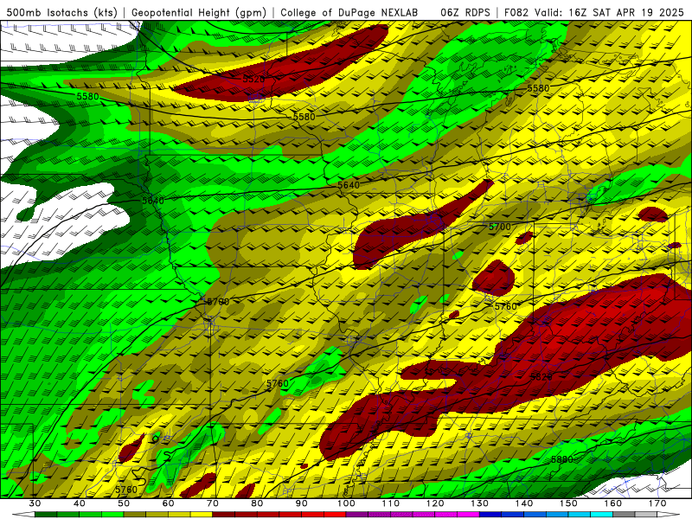Click the 100 knots legend label
The width and height of the screenshot is (692, 519).
tap(347, 503)
